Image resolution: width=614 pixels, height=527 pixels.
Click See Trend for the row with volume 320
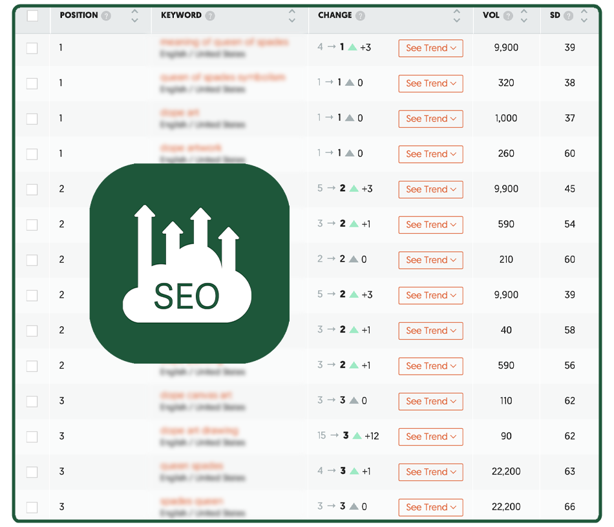point(430,83)
